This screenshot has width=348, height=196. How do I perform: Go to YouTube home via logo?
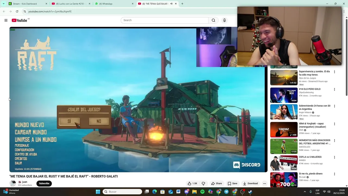(x=19, y=20)
